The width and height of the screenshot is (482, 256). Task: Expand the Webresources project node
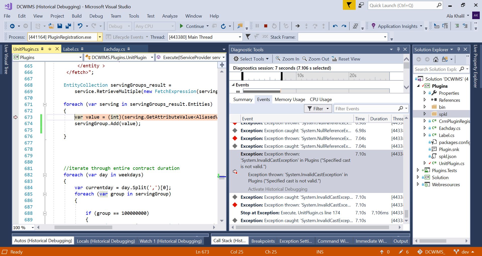click(418, 184)
